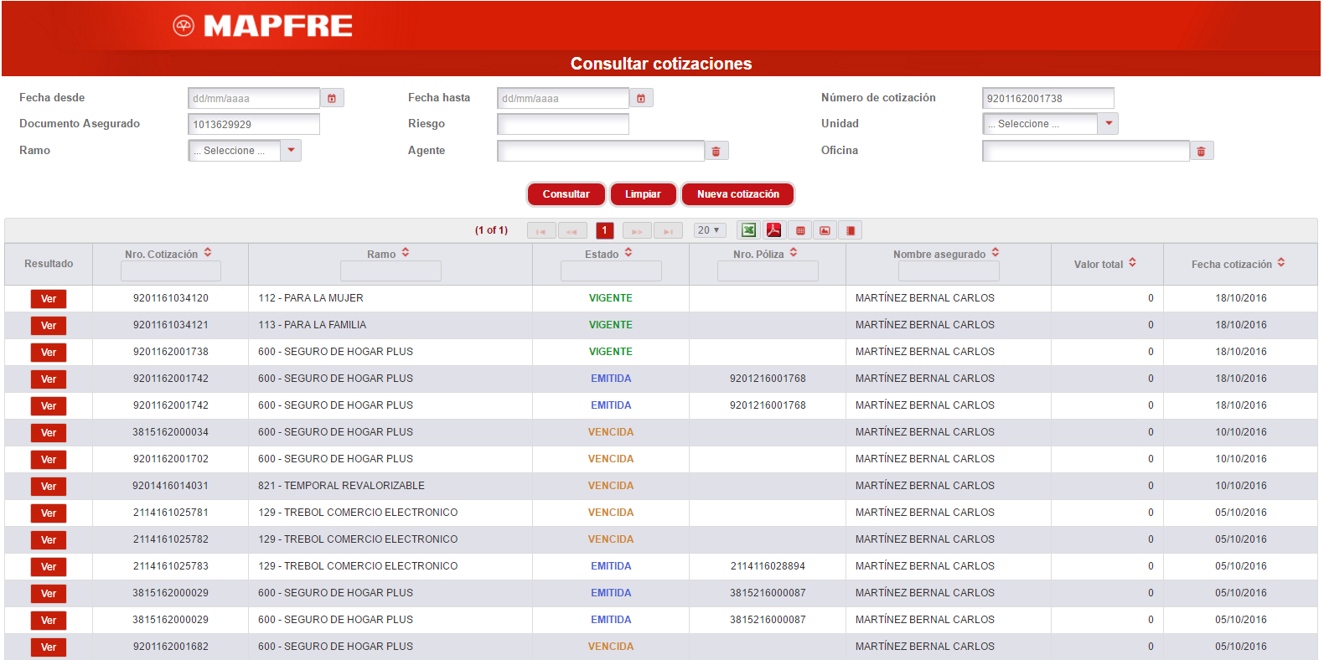Click the Consultar button

click(566, 194)
